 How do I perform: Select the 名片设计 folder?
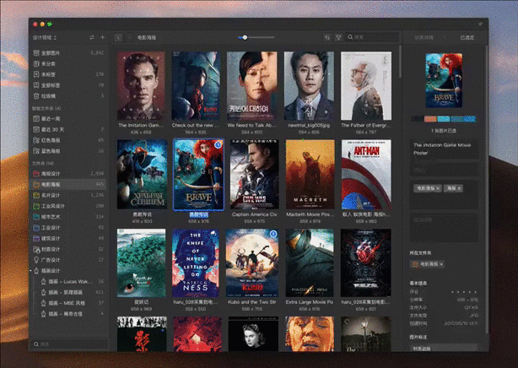pyautogui.click(x=68, y=196)
